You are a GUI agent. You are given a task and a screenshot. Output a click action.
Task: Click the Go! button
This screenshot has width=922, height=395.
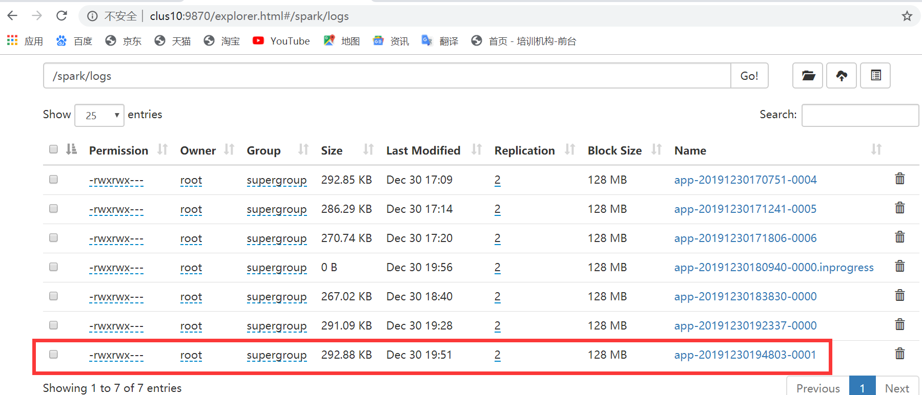point(749,76)
